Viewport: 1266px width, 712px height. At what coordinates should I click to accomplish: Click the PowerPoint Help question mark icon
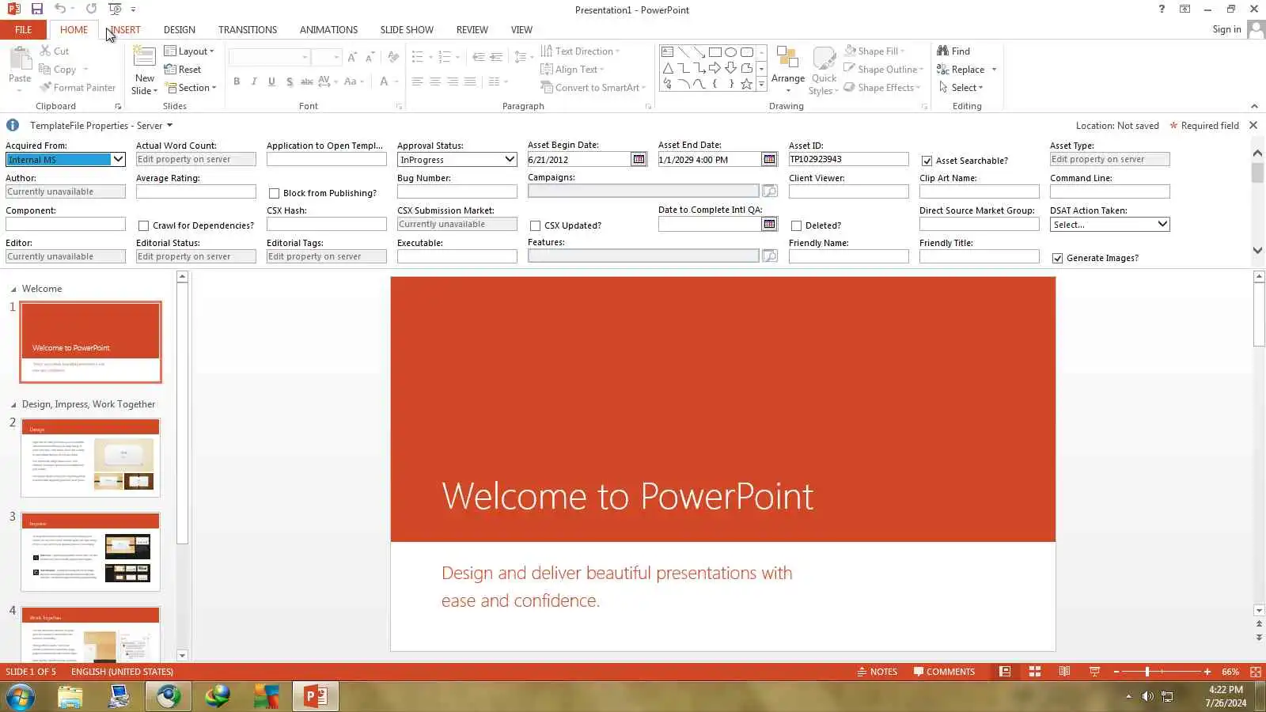[x=1162, y=9]
